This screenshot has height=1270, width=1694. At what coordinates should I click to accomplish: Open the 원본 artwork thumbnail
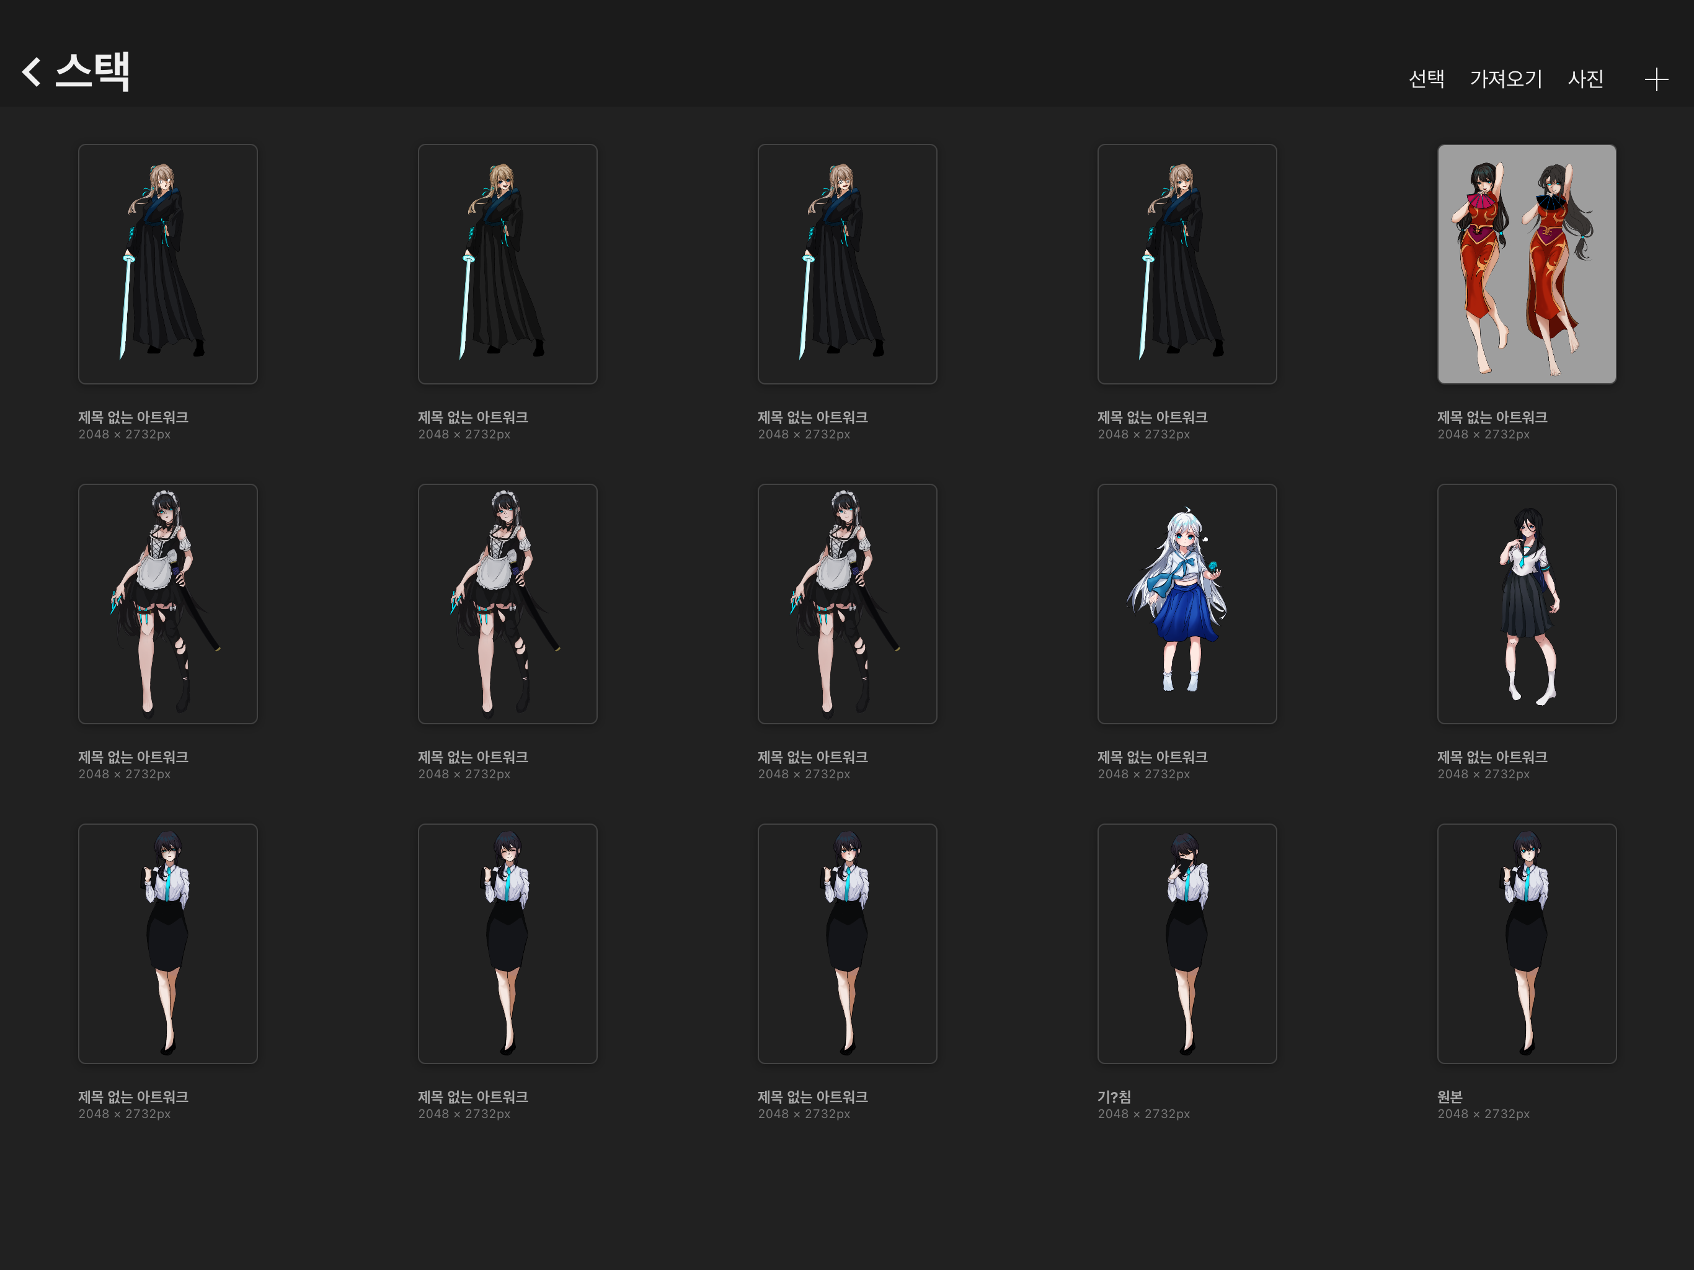point(1527,944)
